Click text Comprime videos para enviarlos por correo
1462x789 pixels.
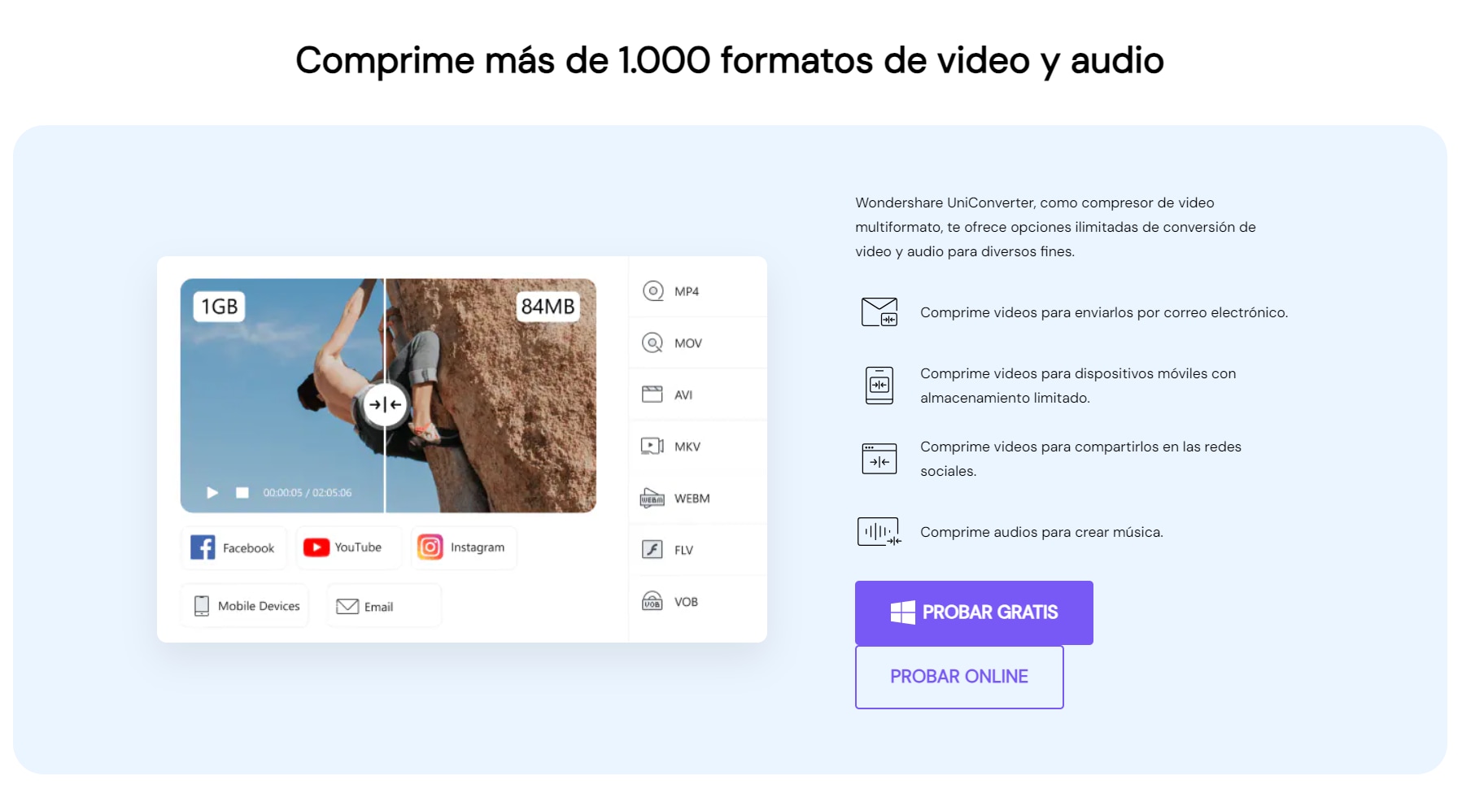pos(1104,312)
